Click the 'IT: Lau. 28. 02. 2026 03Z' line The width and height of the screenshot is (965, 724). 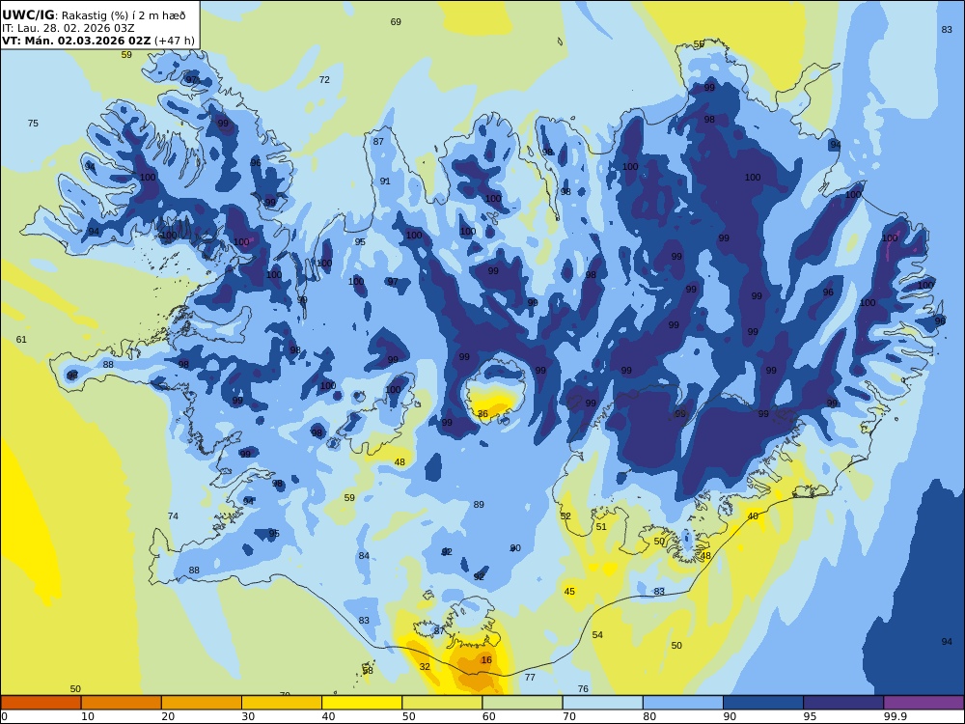click(x=69, y=28)
